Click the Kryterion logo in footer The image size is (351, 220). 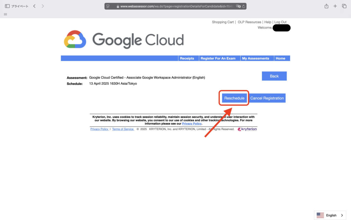247,129
